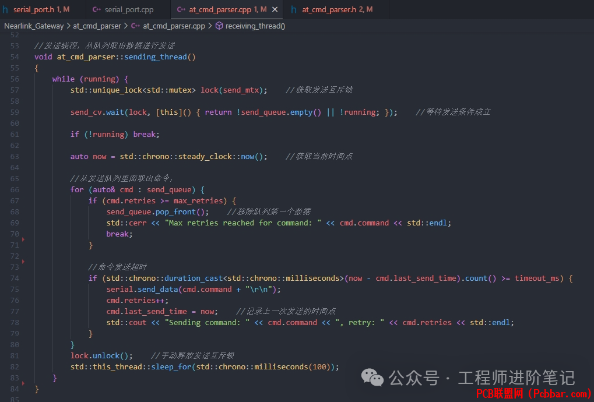The width and height of the screenshot is (594, 402).
Task: Click the C++ icon in the breadcrumb
Action: coord(135,26)
